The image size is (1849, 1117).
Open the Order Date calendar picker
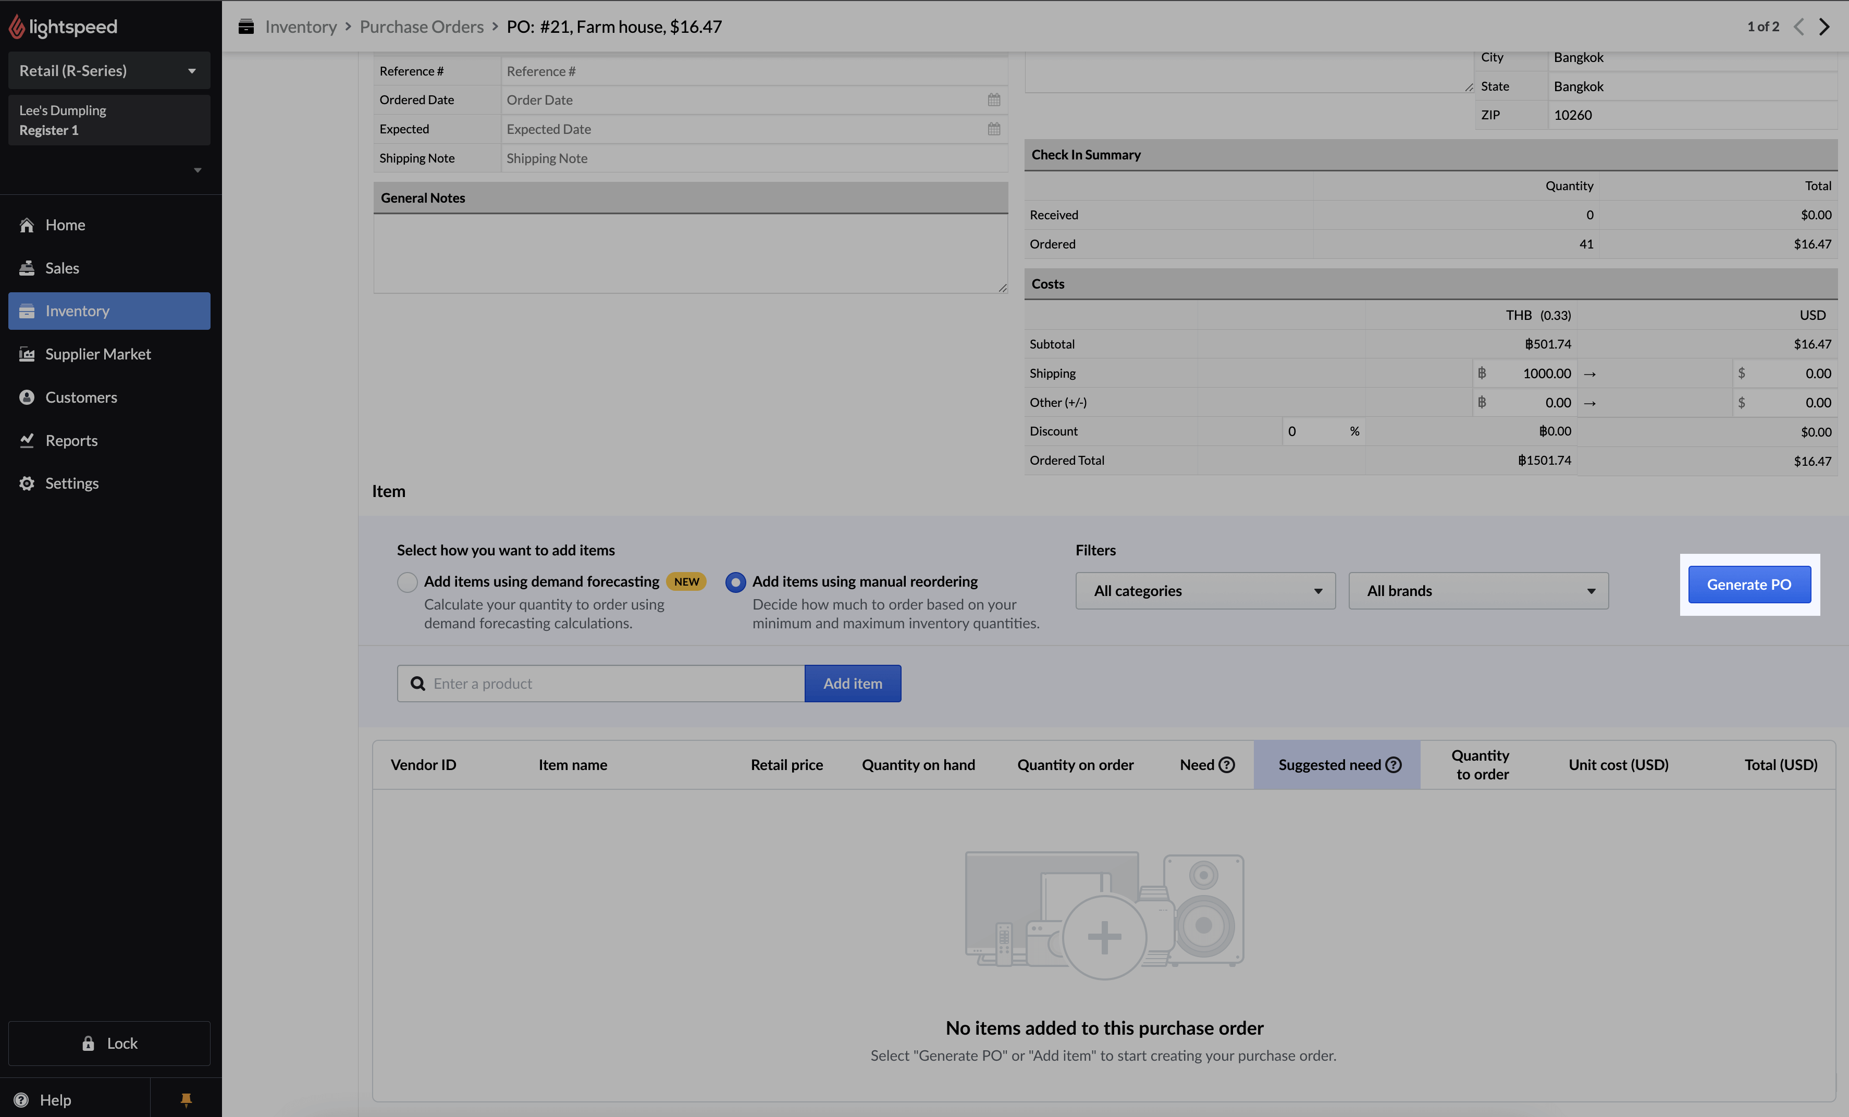pos(993,99)
